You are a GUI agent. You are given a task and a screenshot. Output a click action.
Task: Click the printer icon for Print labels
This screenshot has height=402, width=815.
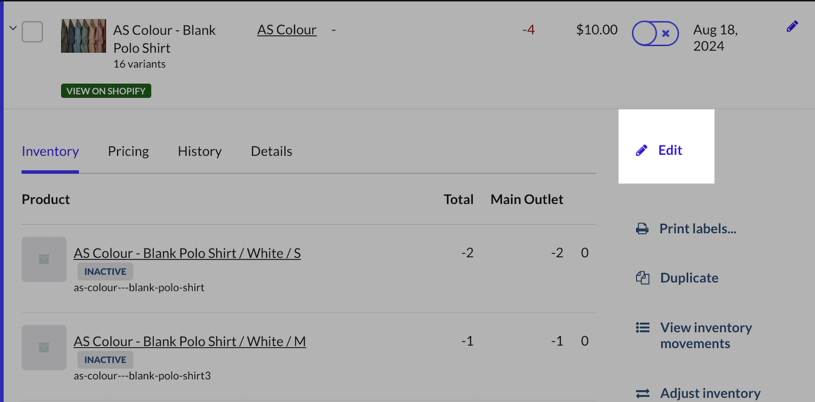[x=642, y=229]
